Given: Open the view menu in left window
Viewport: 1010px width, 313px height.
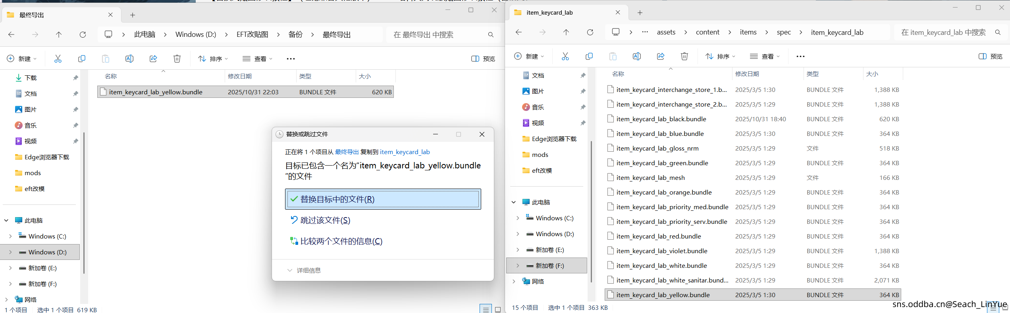Looking at the screenshot, I should coord(257,59).
